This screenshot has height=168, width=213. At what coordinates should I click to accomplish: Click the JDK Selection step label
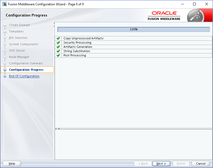coord(18,38)
